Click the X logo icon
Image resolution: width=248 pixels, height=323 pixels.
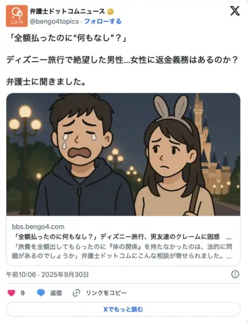point(235,11)
